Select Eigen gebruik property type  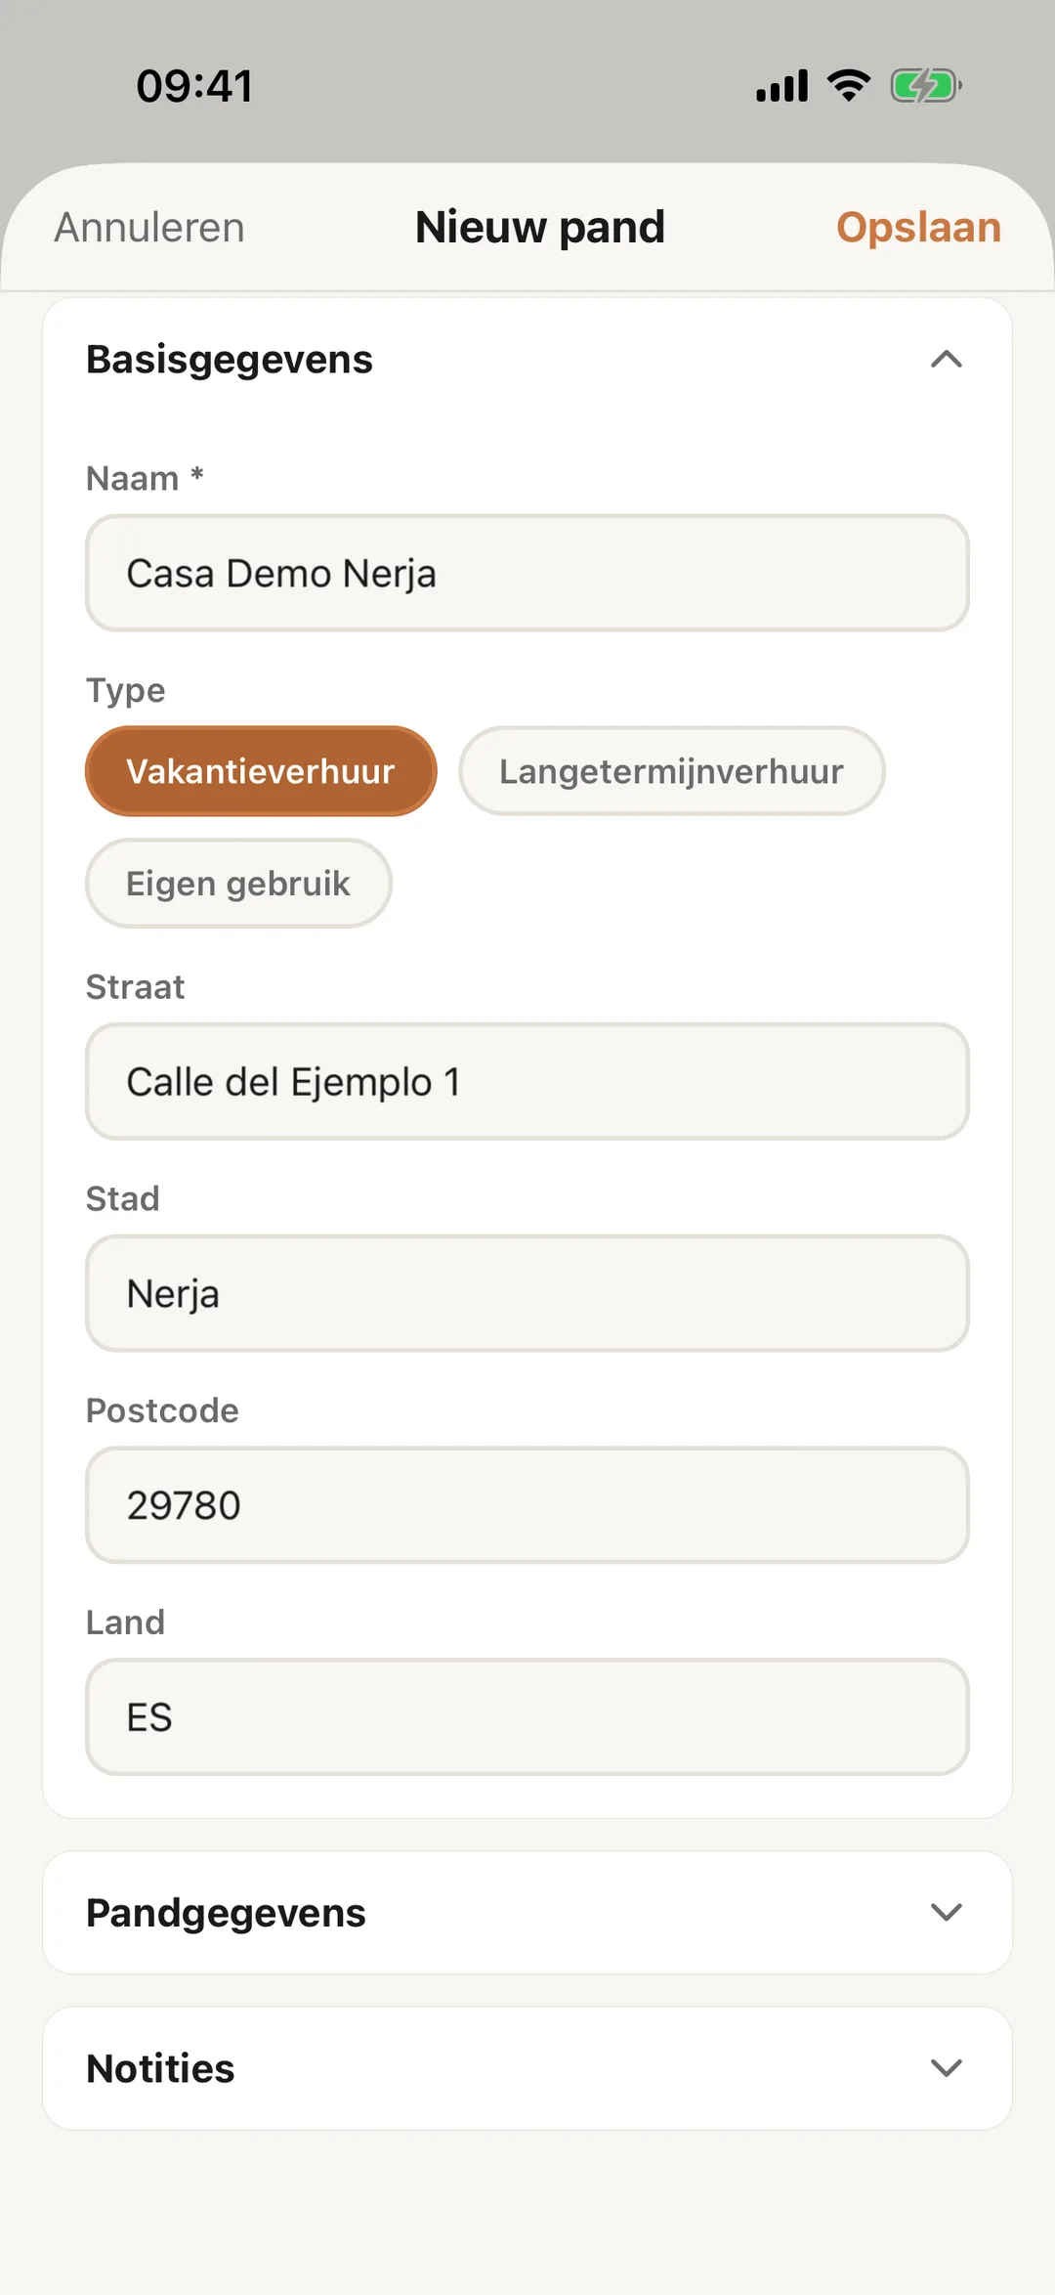tap(238, 884)
